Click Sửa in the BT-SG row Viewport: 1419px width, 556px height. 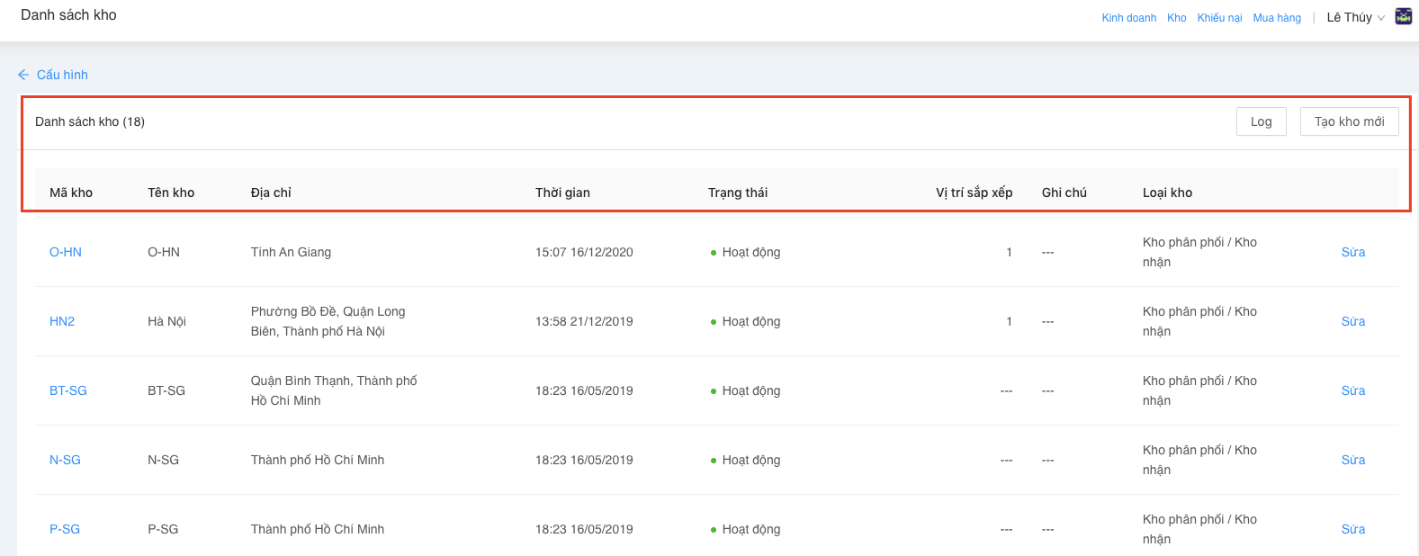(1352, 390)
